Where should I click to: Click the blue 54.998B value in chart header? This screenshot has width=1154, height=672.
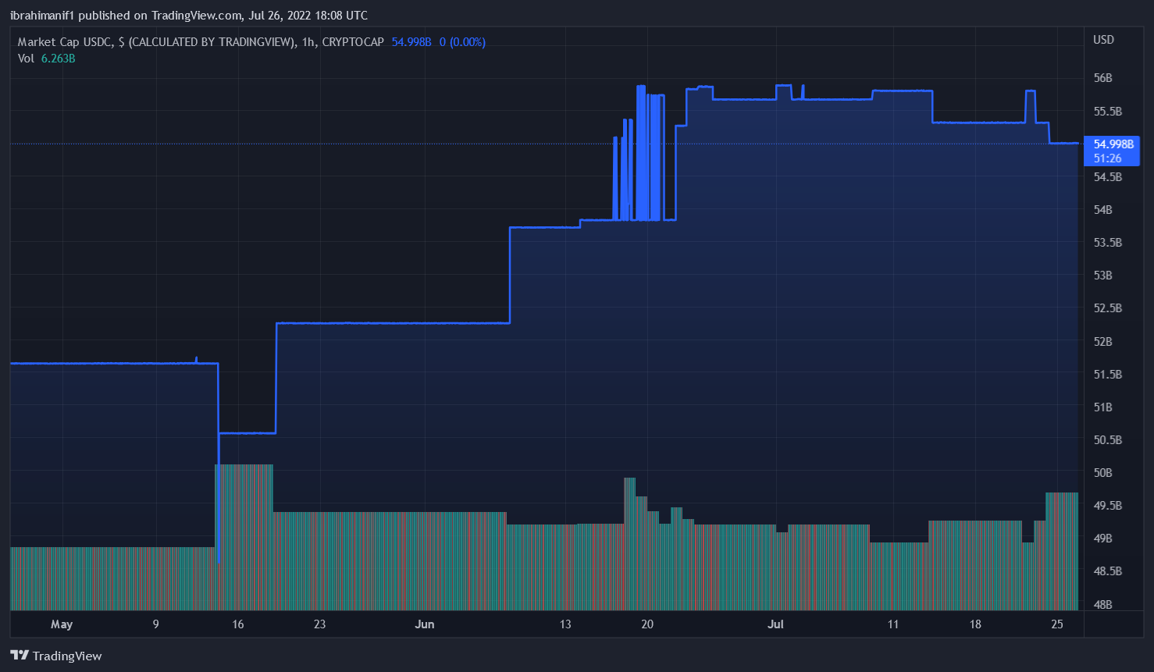click(x=411, y=42)
